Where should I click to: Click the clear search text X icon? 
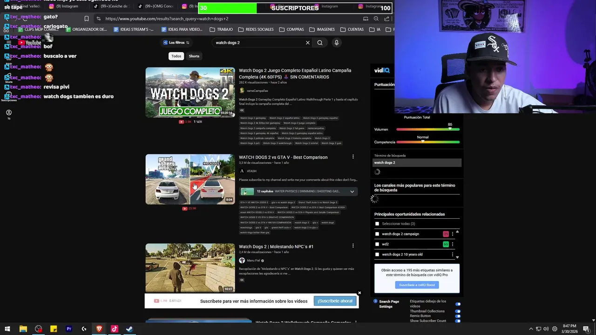307,43
